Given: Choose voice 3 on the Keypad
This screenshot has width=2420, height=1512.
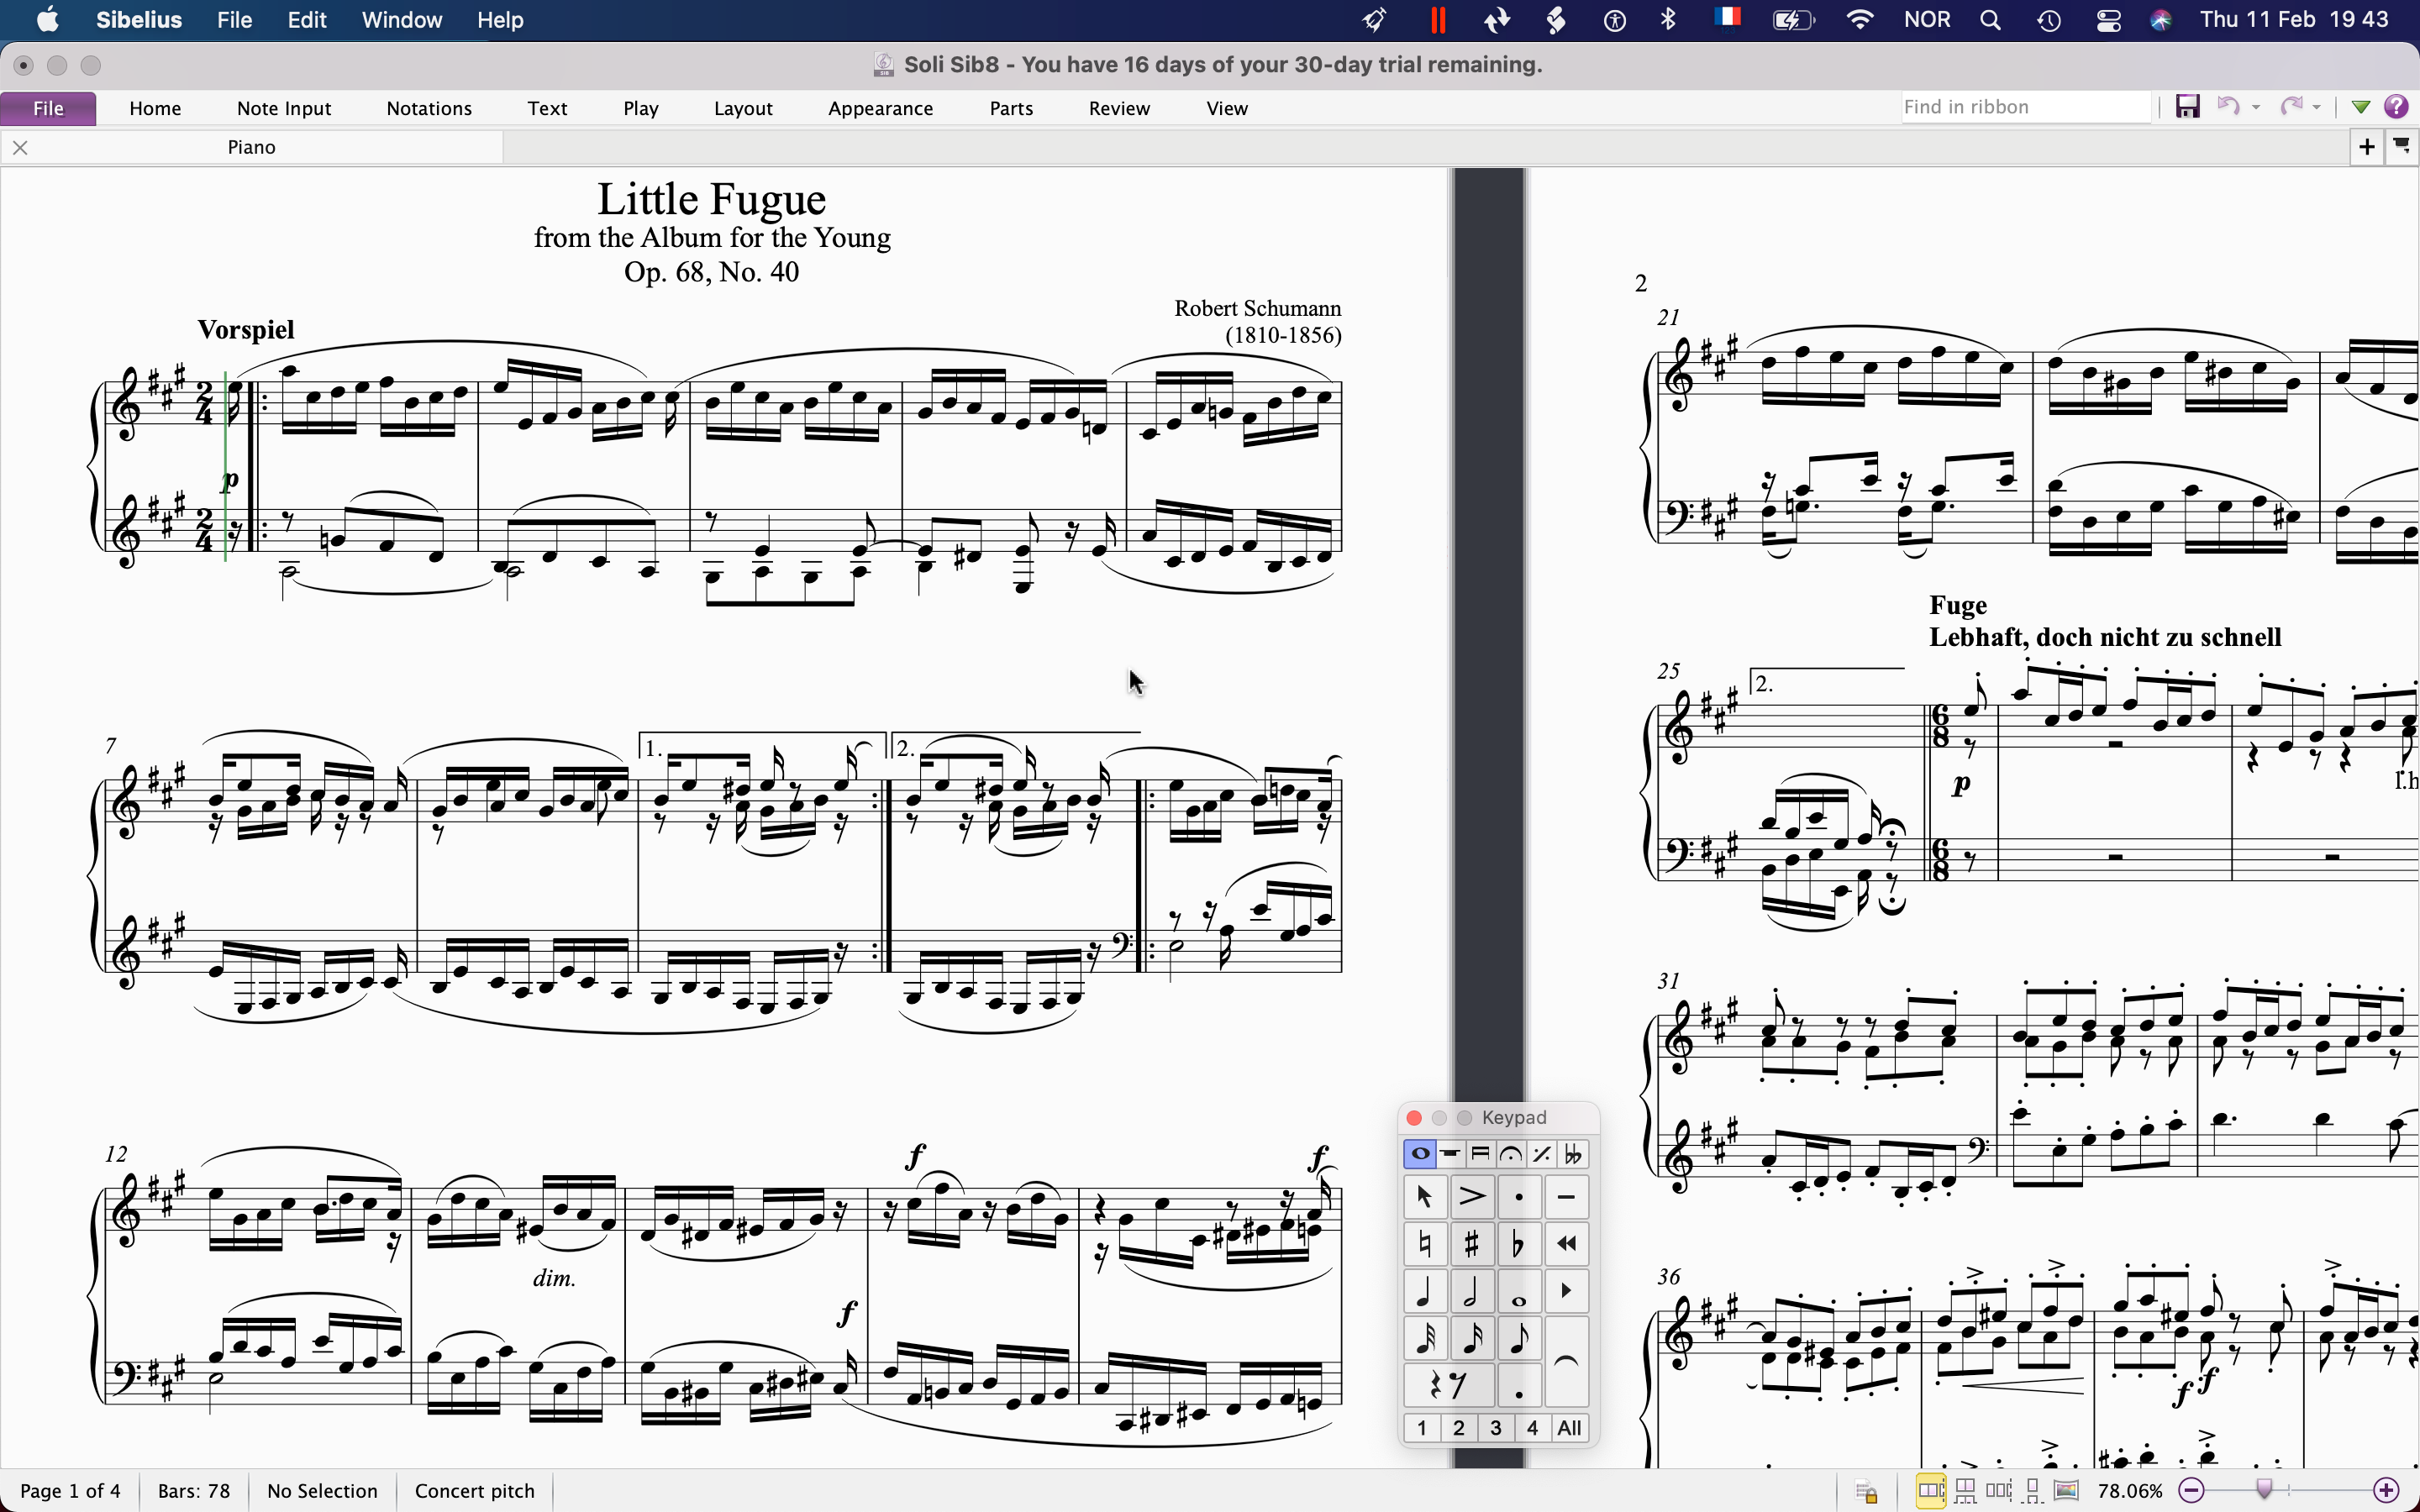Looking at the screenshot, I should click(x=1495, y=1428).
